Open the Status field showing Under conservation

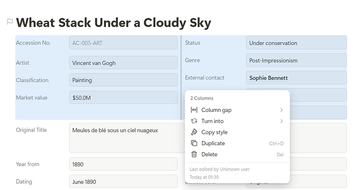pyautogui.click(x=296, y=43)
